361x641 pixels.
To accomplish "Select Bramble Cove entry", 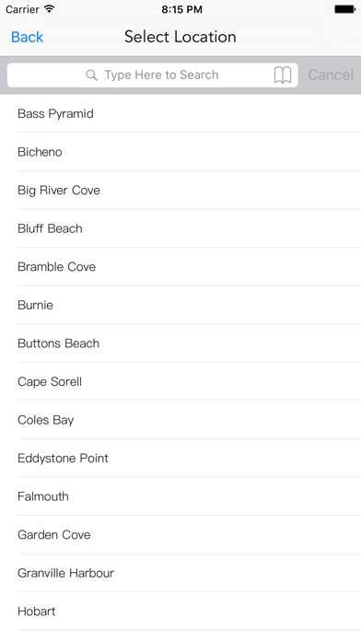I will [180, 266].
